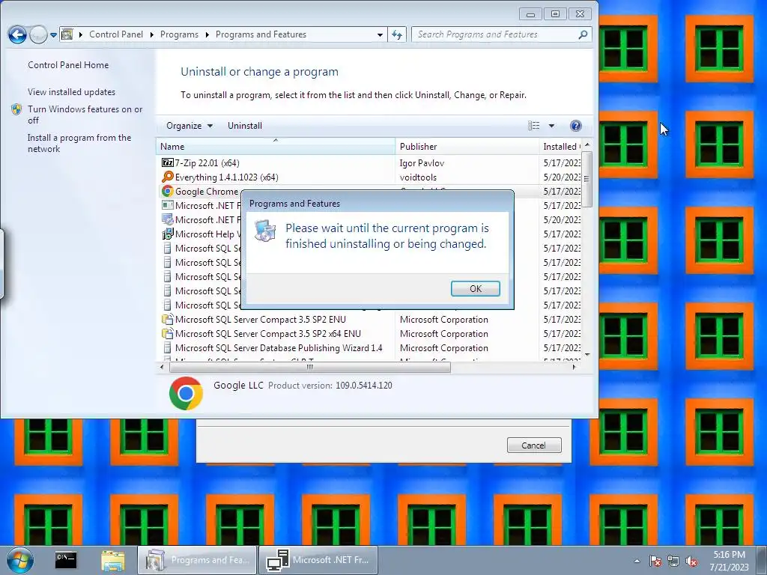Viewport: 767px width, 575px height.
Task: Click Uninstall in the toolbar
Action: click(x=245, y=126)
